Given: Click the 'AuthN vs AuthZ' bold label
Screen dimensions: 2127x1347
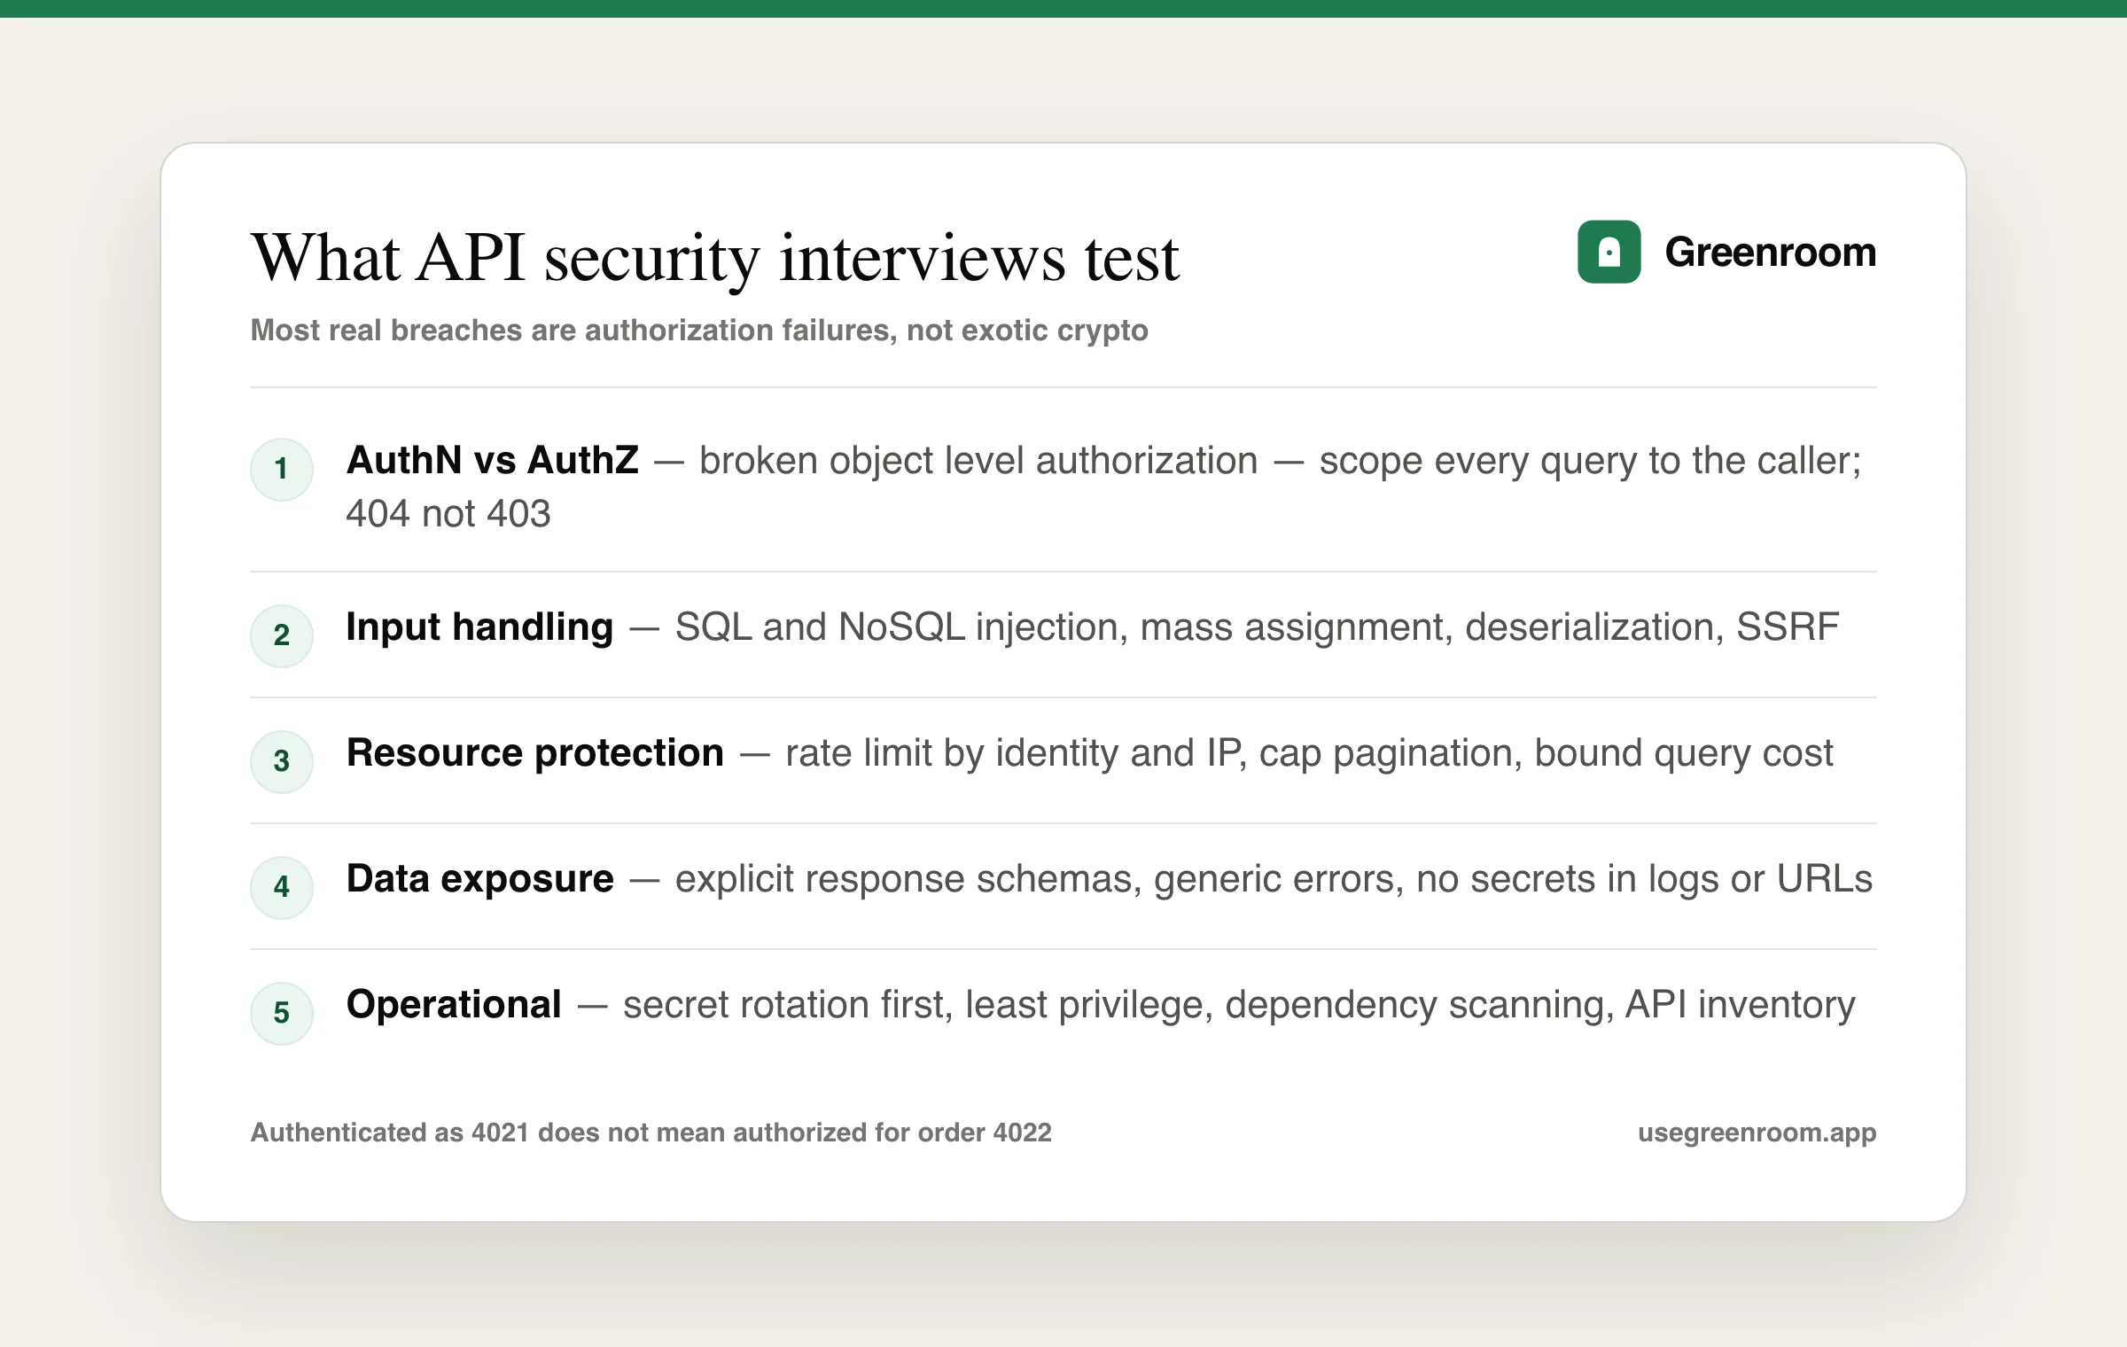Looking at the screenshot, I should [x=493, y=460].
